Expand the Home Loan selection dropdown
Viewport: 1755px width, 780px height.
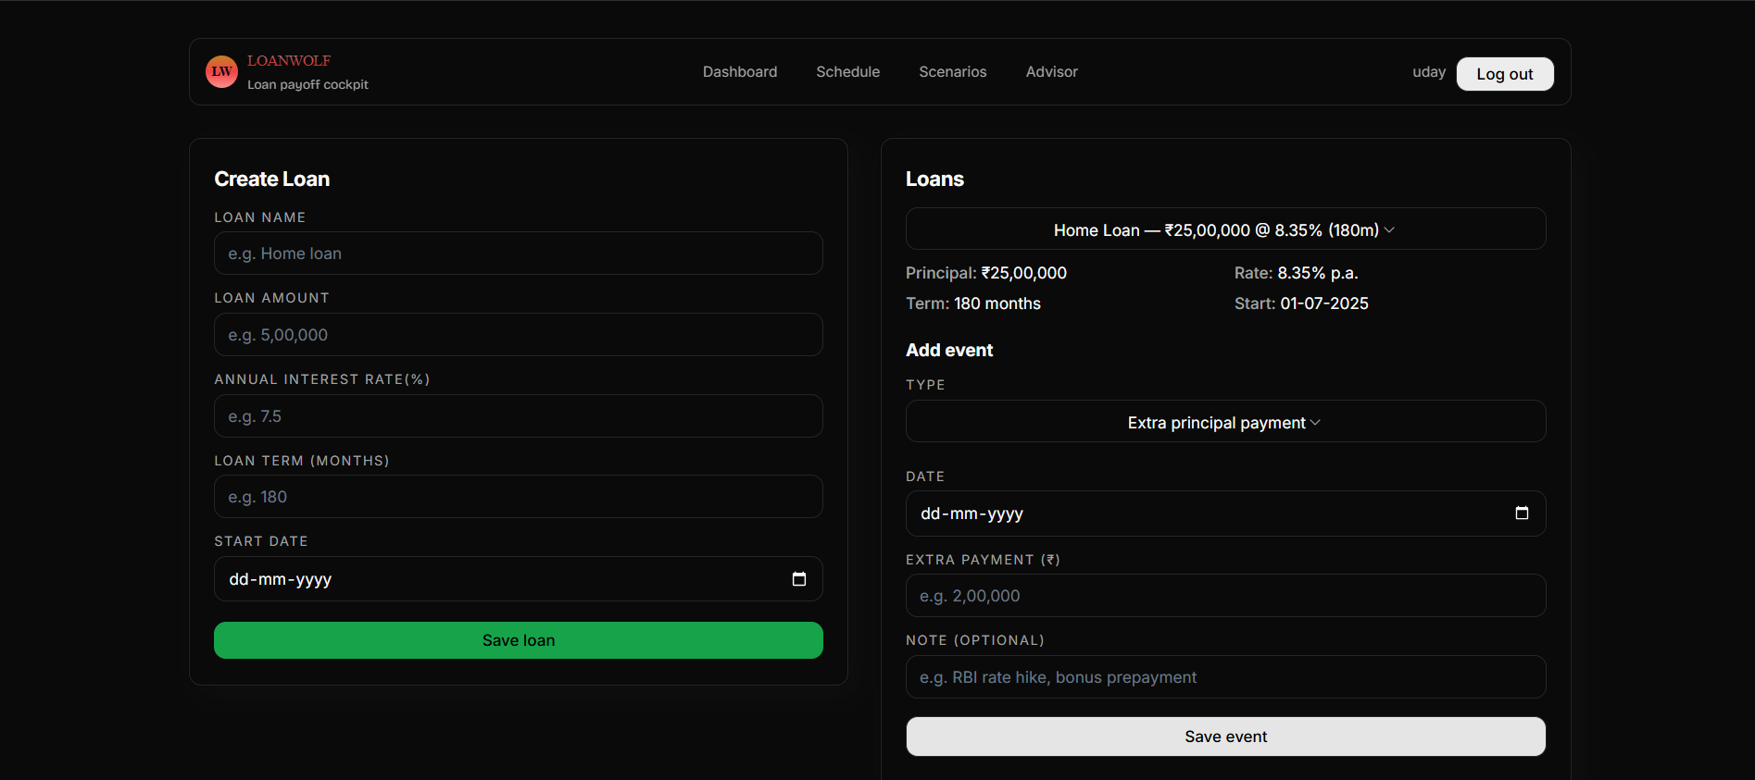click(1225, 229)
